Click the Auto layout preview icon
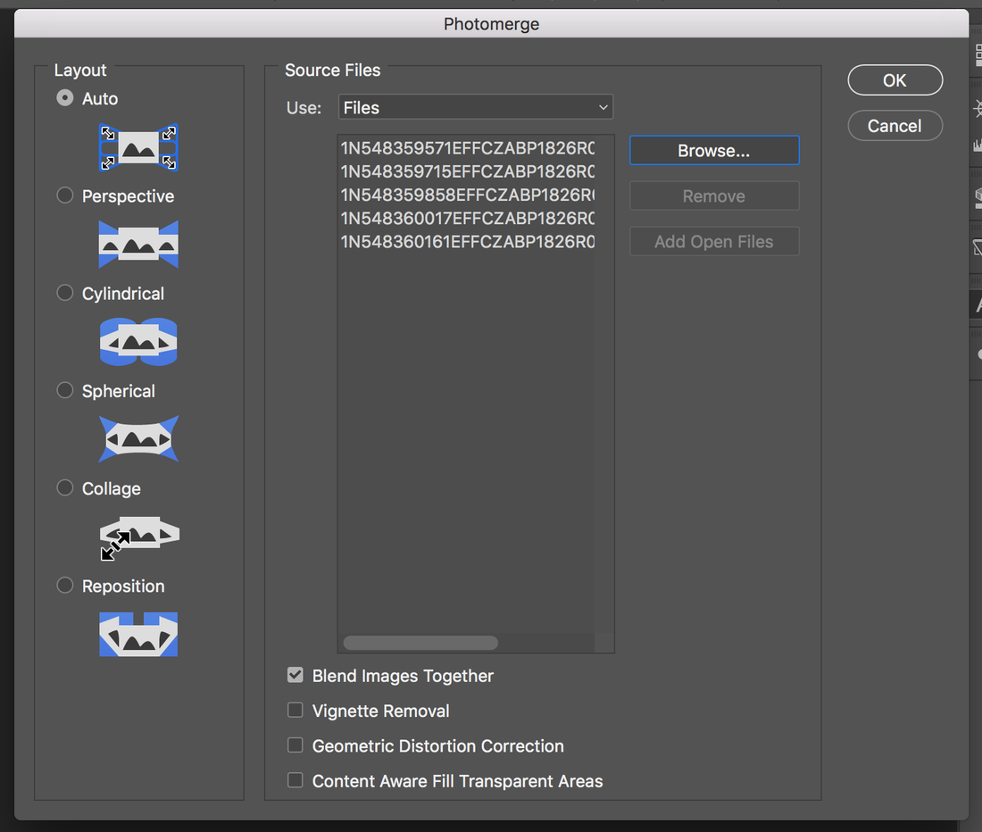The width and height of the screenshot is (982, 832). 138,147
